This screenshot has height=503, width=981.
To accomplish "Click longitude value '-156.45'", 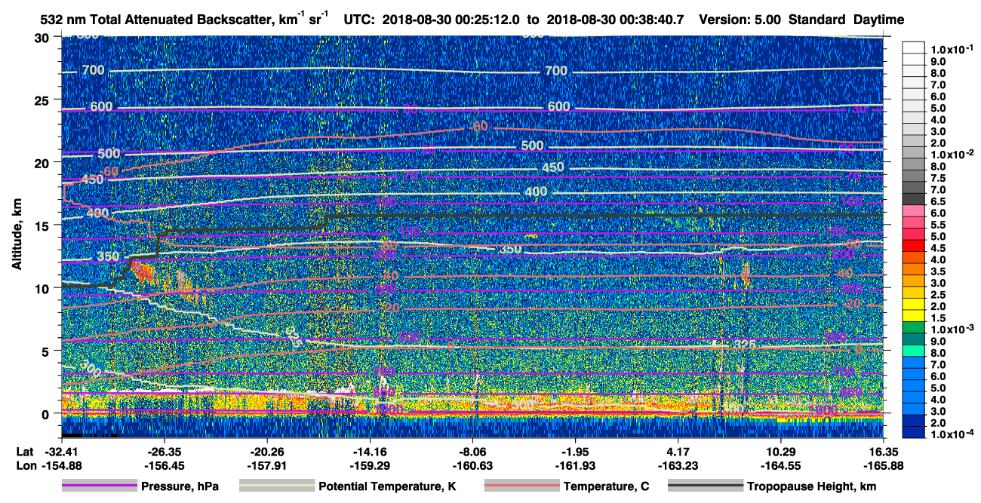I will (165, 465).
